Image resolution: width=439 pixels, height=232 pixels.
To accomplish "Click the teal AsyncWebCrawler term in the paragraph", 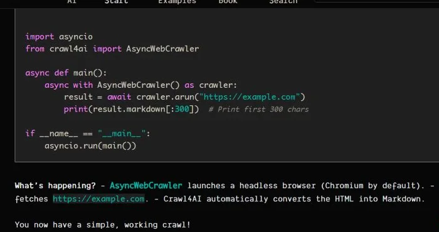I will click(146, 186).
